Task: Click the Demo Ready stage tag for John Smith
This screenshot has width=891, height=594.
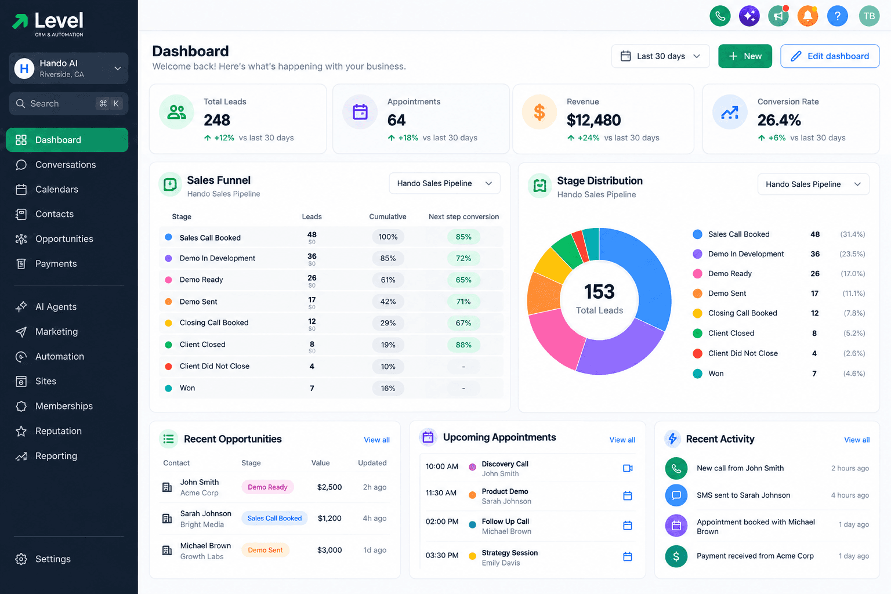Action: (267, 487)
